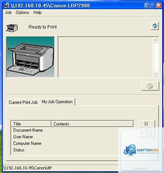This screenshot has width=164, height=173.
Task: Select the My Job Operation tab
Action: click(x=57, y=102)
